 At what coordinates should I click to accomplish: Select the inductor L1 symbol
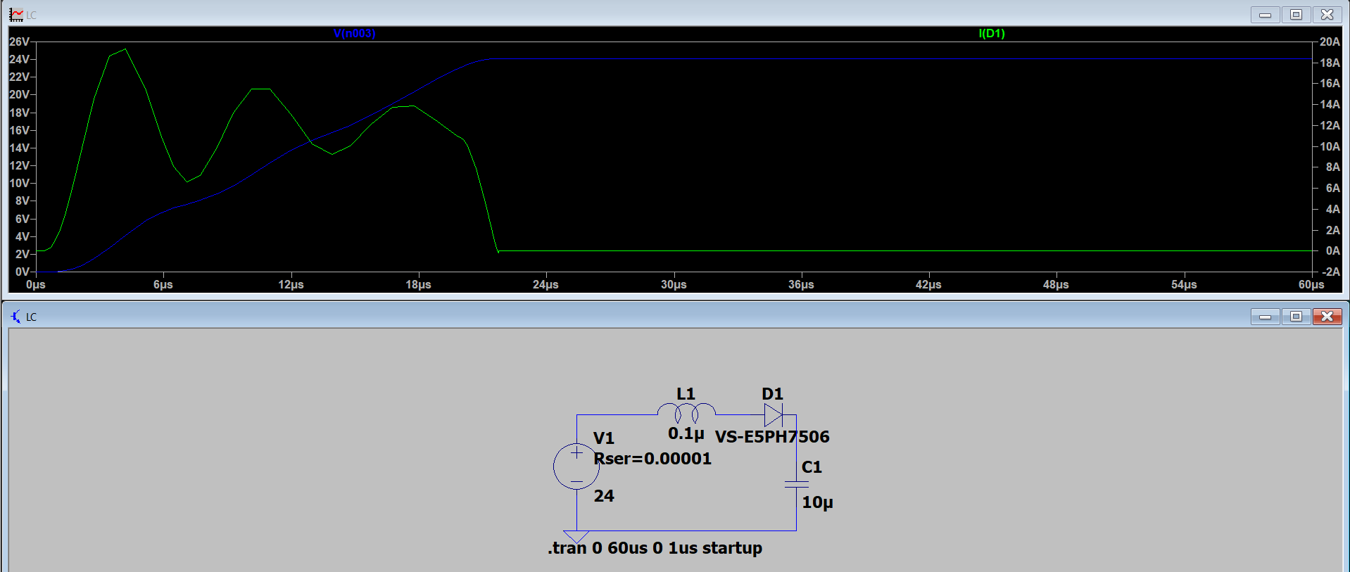point(686,413)
